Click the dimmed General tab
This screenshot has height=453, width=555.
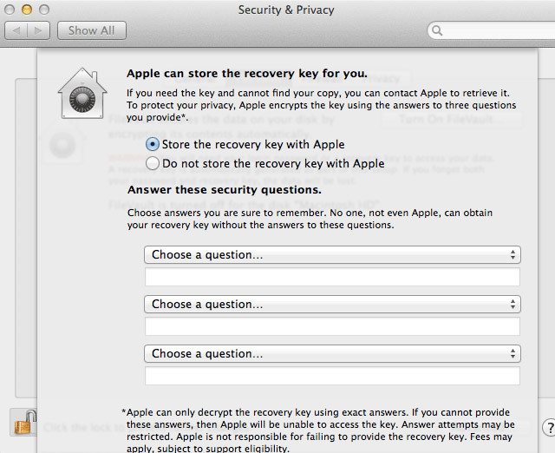click(x=194, y=79)
